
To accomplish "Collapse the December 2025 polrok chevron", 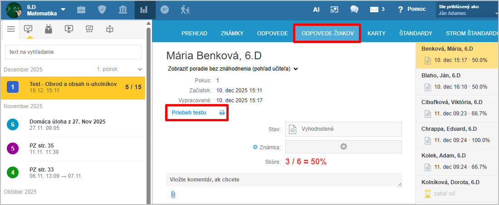I will pyautogui.click(x=140, y=69).
